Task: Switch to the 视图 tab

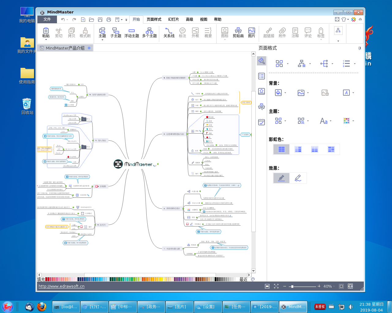Action: click(204, 19)
